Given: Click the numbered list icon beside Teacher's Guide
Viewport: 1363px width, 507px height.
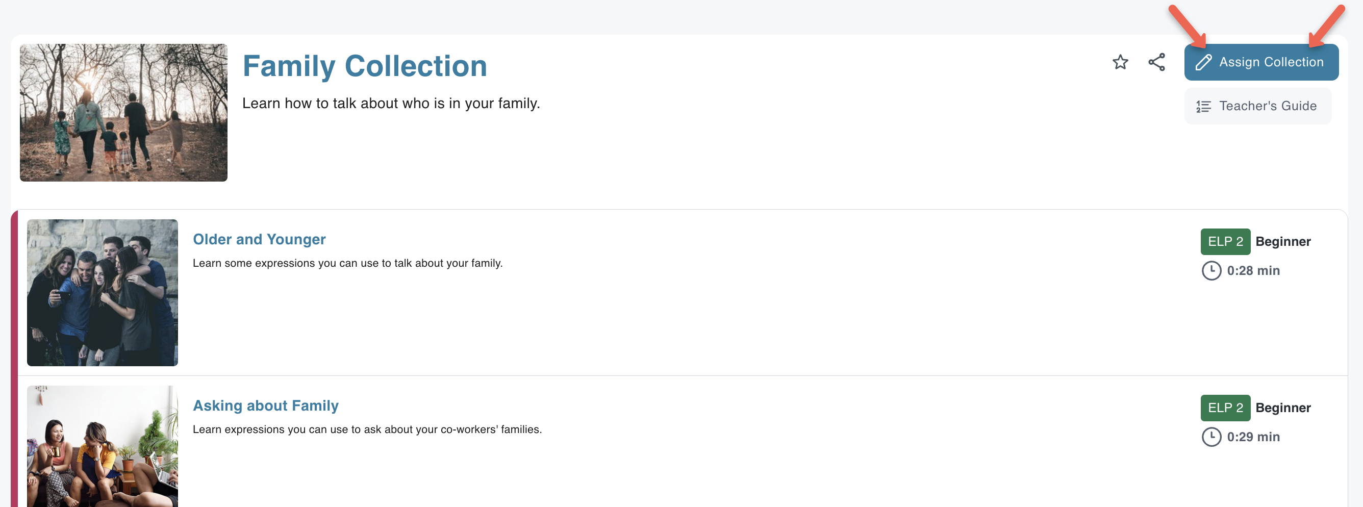Looking at the screenshot, I should tap(1203, 107).
